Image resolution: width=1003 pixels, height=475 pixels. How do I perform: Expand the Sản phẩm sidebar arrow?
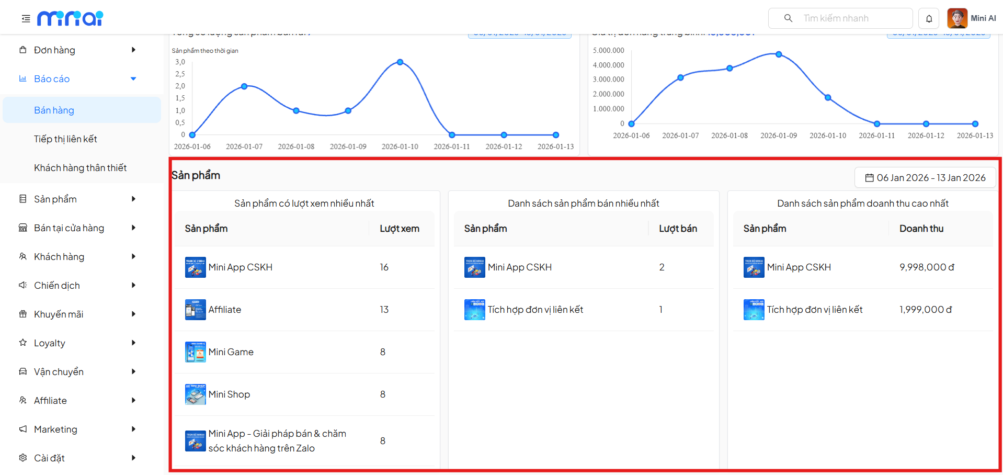click(x=133, y=199)
